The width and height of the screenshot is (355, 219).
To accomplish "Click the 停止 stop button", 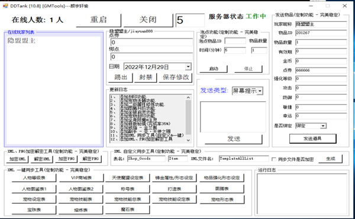I will click(248, 69).
